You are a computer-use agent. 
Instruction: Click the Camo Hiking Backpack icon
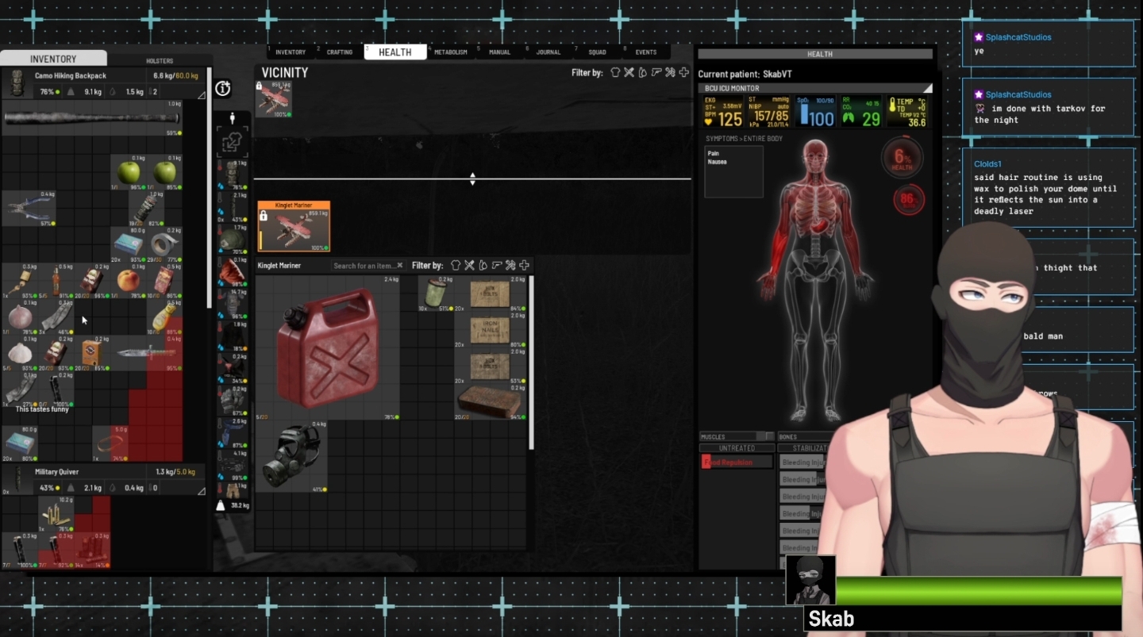pos(17,83)
